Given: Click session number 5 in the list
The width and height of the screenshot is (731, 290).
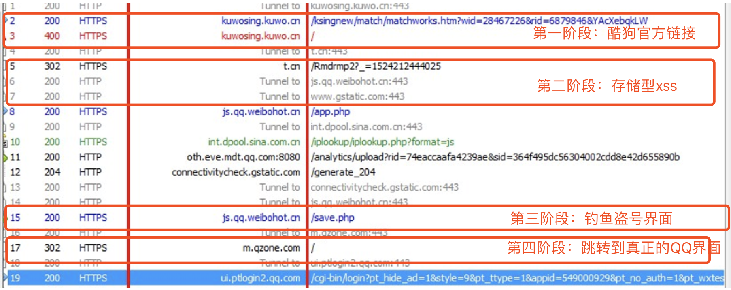Looking at the screenshot, I should coord(12,66).
